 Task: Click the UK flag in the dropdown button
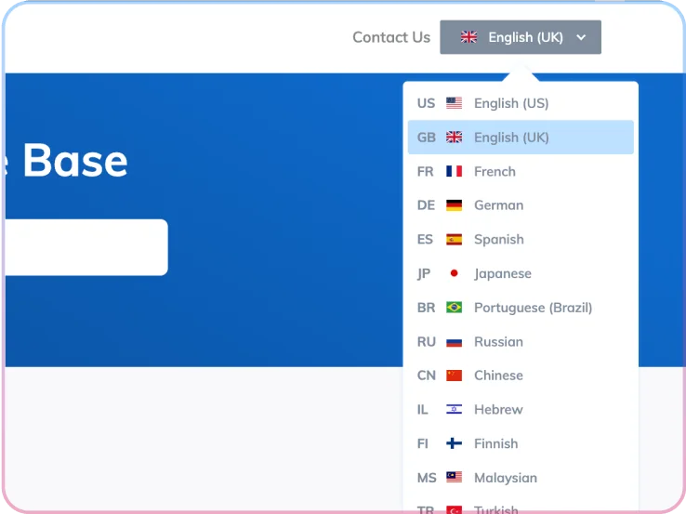(x=468, y=37)
